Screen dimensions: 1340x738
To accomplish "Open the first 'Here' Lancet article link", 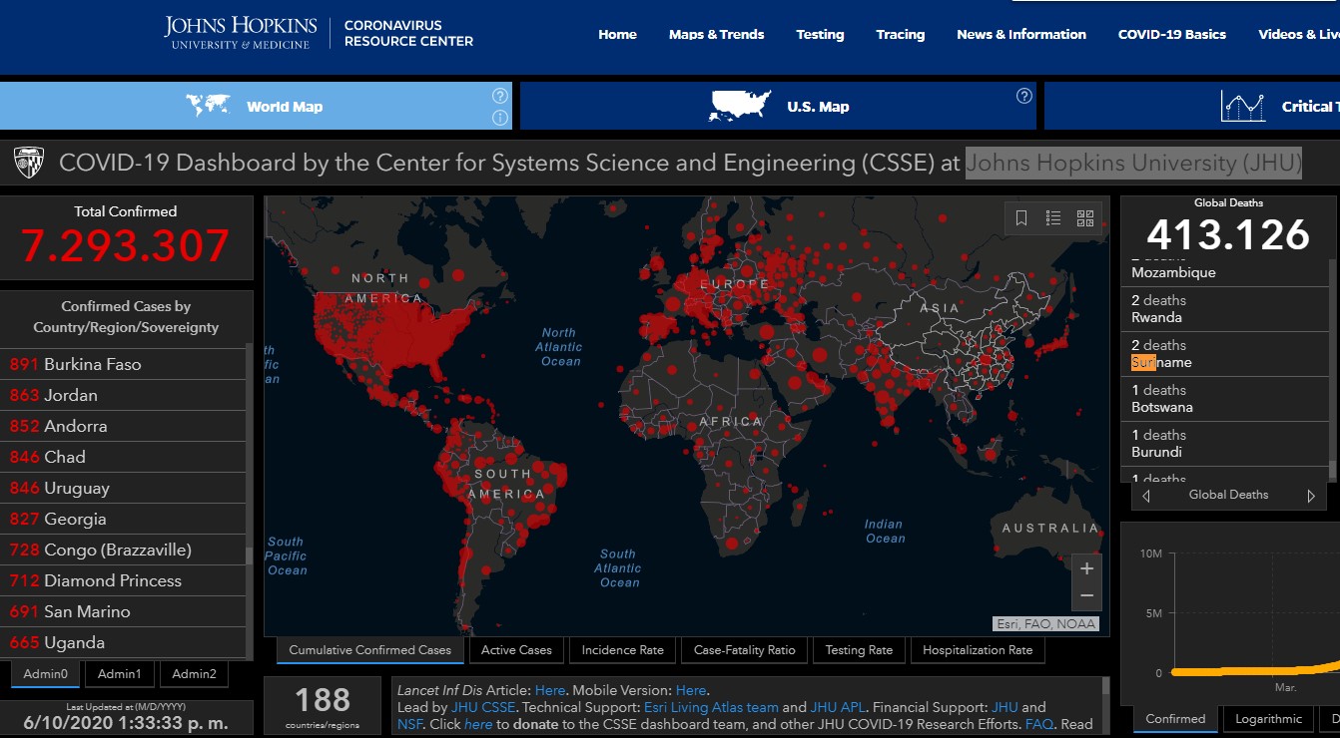I will pyautogui.click(x=549, y=690).
